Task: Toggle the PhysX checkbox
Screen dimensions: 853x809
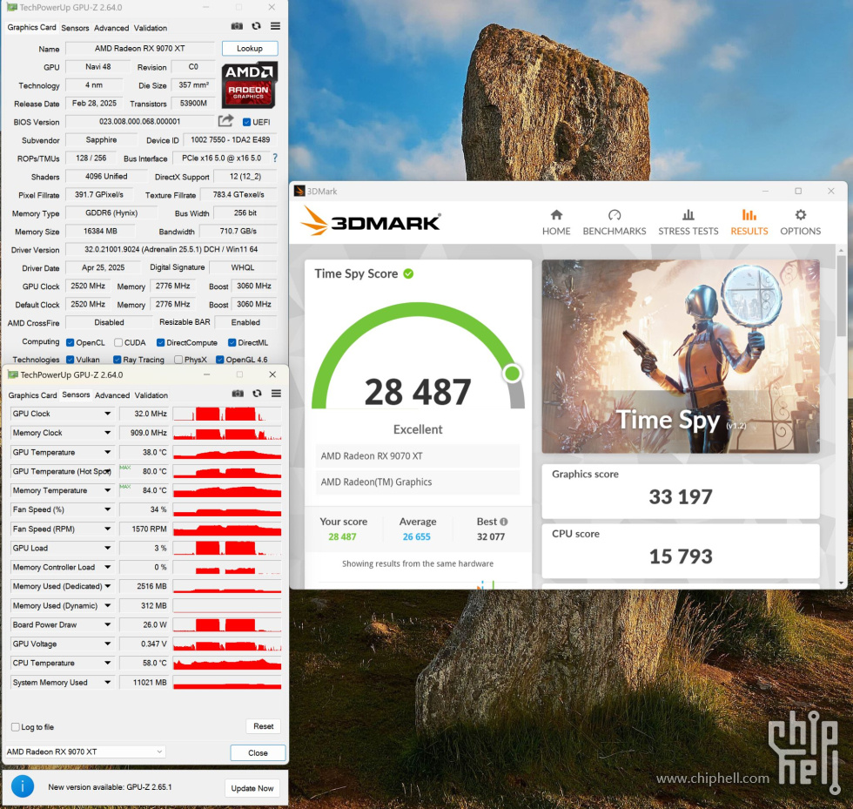Action: pyautogui.click(x=178, y=360)
